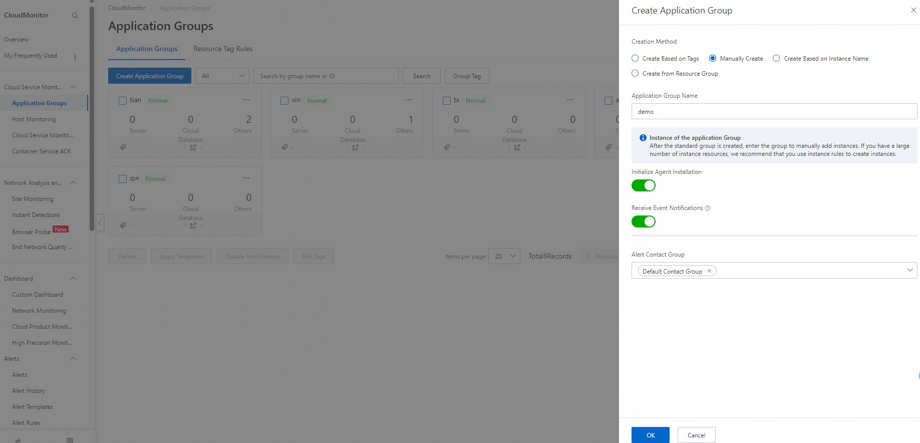Select Create Based on Tags radio

pos(635,58)
